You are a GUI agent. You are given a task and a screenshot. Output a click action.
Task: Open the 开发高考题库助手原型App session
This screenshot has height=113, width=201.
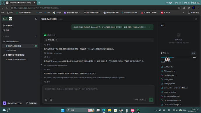coord(16,60)
